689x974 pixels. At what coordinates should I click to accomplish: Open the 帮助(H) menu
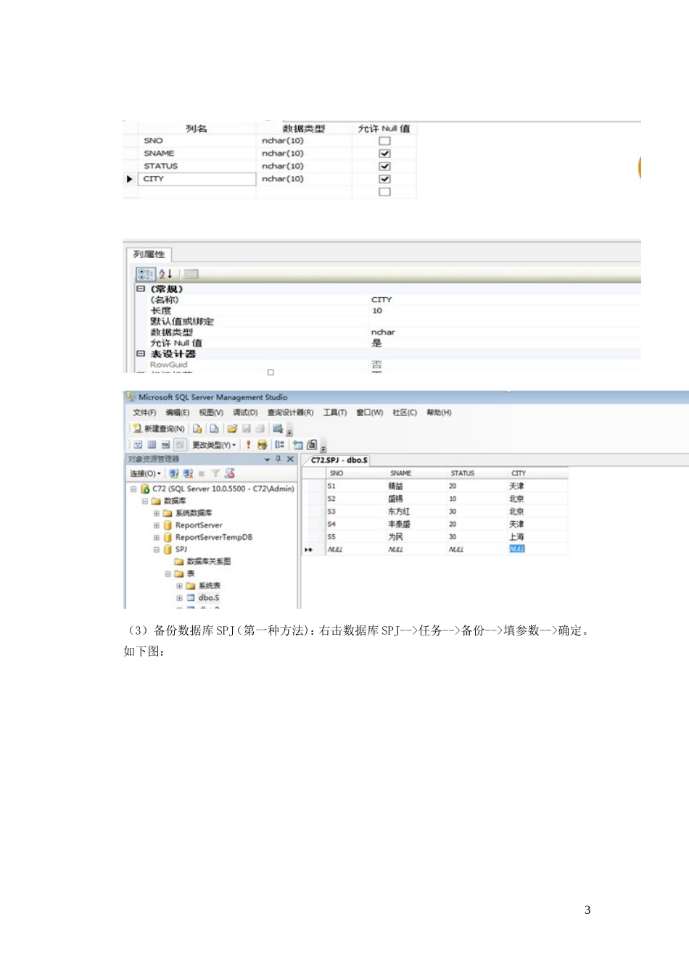[x=439, y=412]
